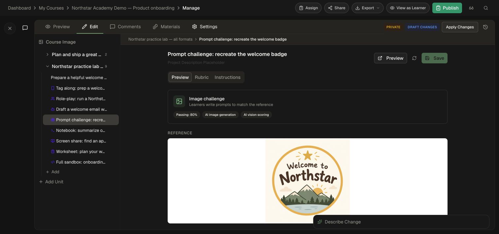Select the Prompt challenge: recre... tree item
This screenshot has height=234, width=499.
pyautogui.click(x=81, y=120)
